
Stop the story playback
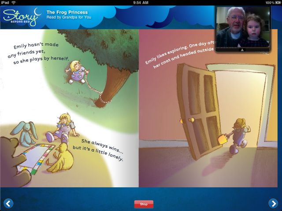tap(144, 204)
